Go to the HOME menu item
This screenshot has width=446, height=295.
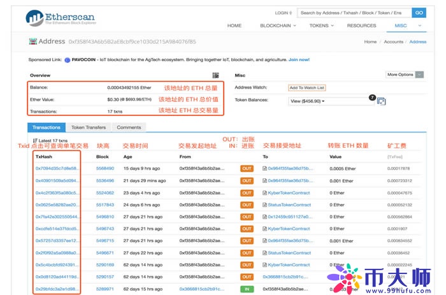234,25
